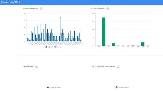Click warning icon under suspicious traffic actions

click(x=116, y=87)
